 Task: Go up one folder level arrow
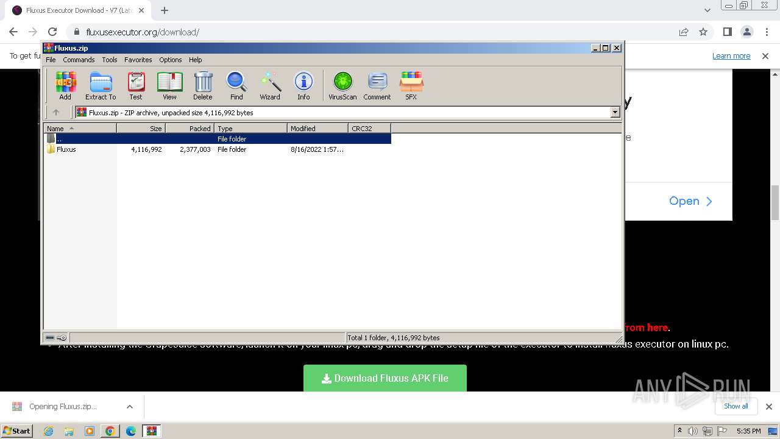[x=56, y=112]
